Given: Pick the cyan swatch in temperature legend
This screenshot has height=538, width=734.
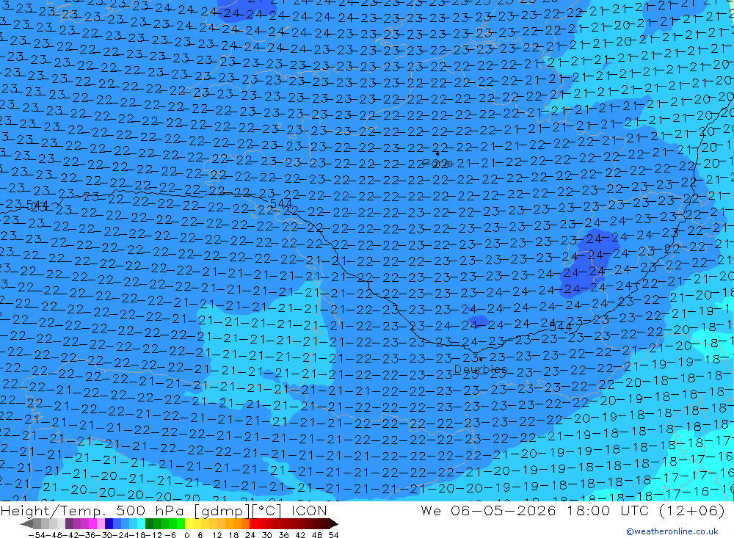Looking at the screenshot, I should coord(141,523).
